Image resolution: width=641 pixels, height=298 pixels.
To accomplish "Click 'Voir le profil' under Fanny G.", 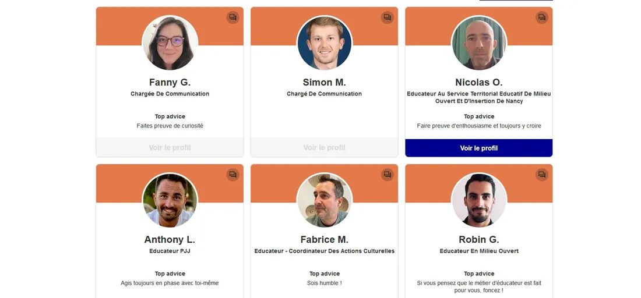I will coord(170,147).
